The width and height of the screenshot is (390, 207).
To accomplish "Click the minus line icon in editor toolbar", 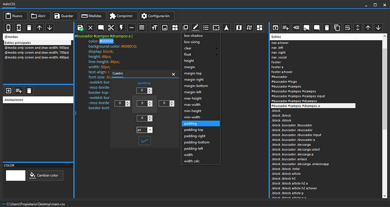I will point(131,28).
